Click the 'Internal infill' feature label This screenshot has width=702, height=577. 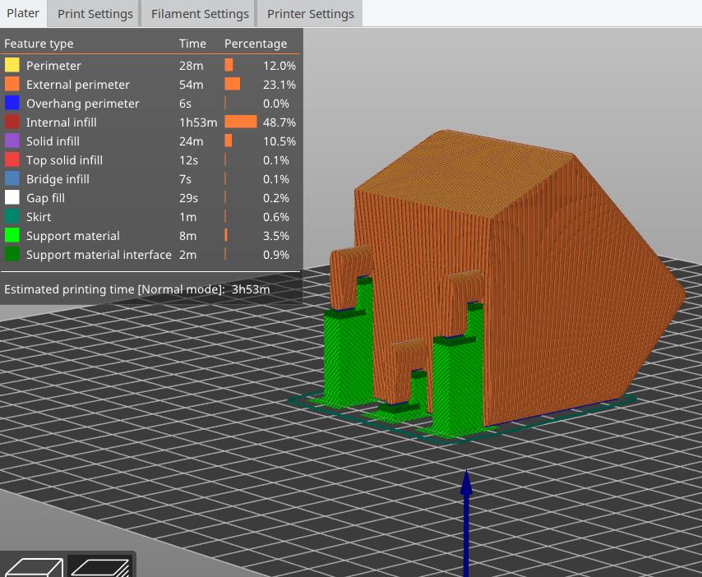pos(62,122)
